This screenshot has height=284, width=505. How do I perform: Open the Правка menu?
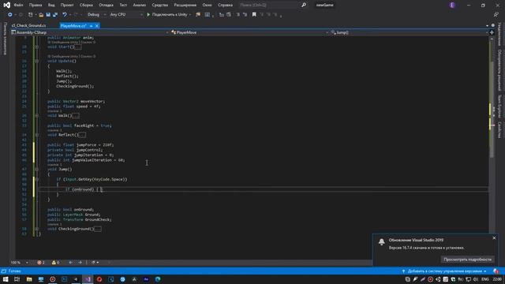click(36, 6)
